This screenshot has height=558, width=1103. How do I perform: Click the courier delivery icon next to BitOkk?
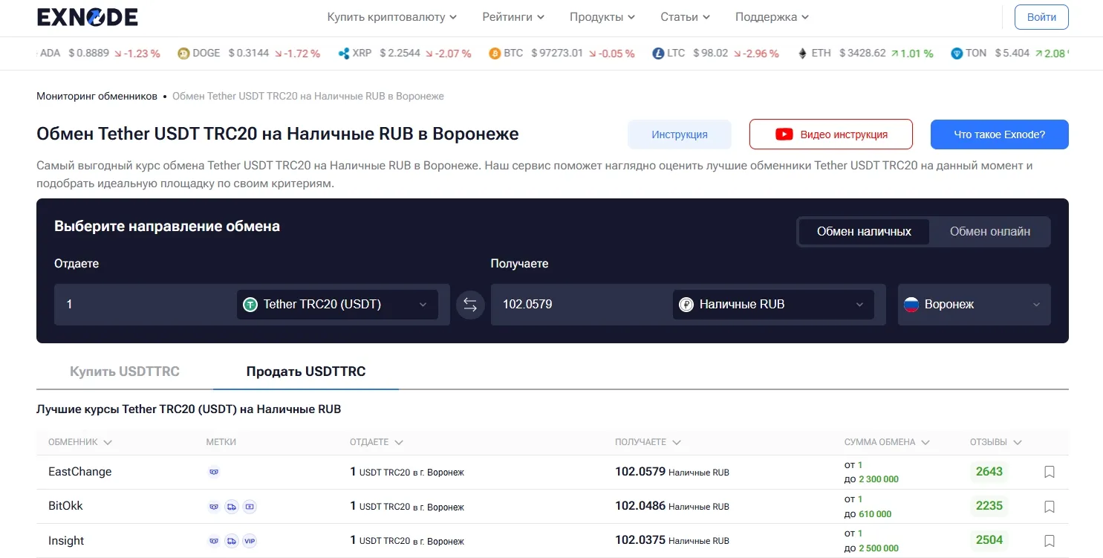[232, 506]
